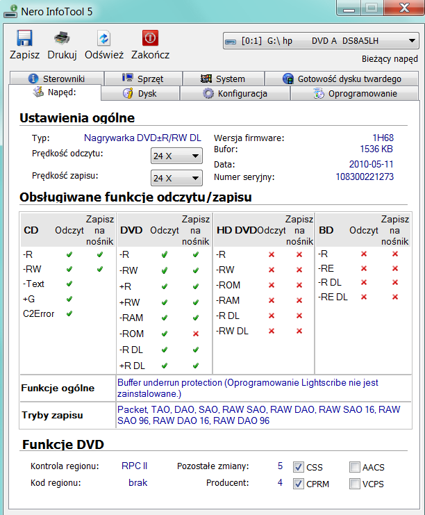Switch to the System tab
This screenshot has width=425, height=515.
tap(223, 79)
